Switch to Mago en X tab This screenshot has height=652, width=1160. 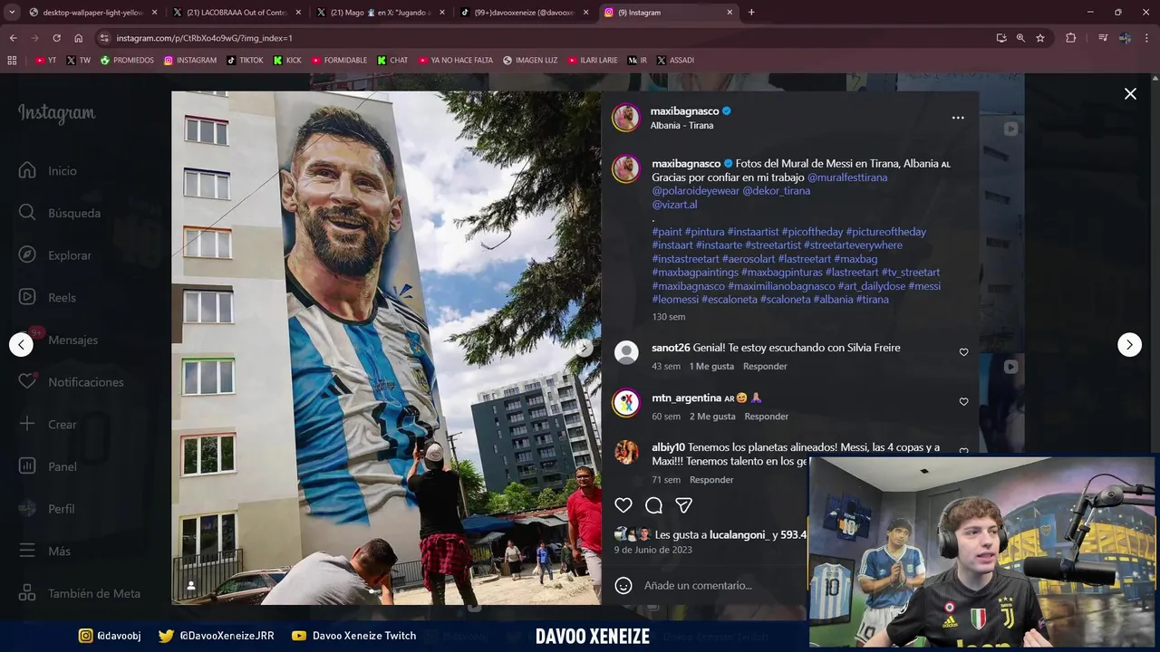[380, 13]
